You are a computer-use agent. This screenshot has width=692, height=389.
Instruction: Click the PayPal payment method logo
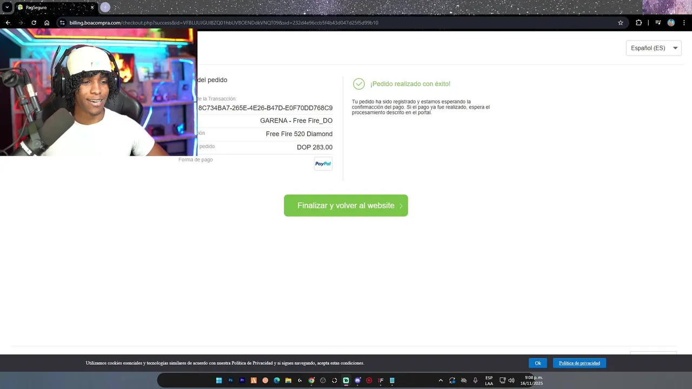[323, 164]
